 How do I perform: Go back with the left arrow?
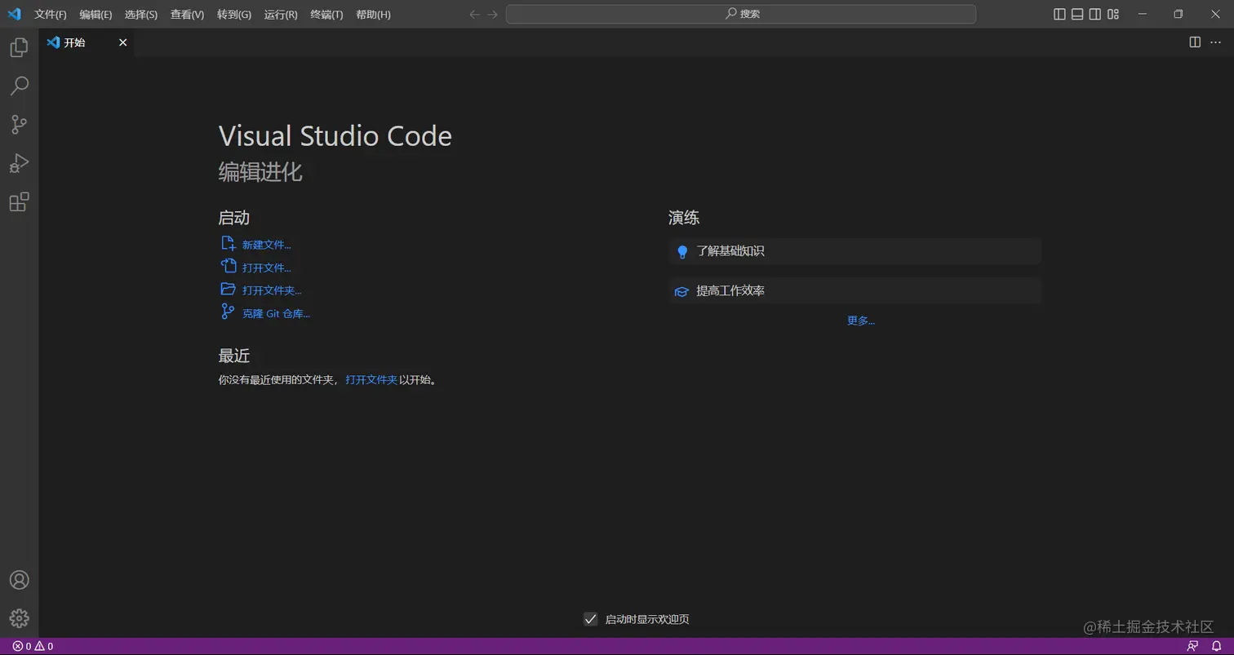point(475,14)
